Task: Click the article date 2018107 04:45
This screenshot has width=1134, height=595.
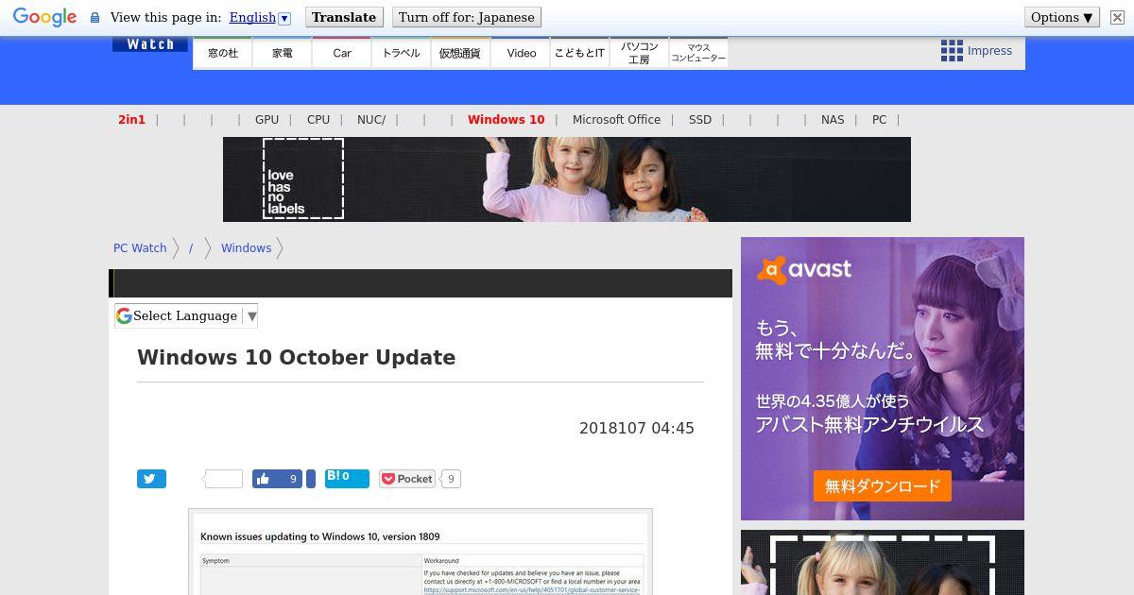Action: click(x=637, y=429)
